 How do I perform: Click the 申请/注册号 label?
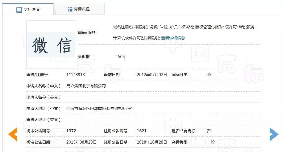click(x=37, y=74)
